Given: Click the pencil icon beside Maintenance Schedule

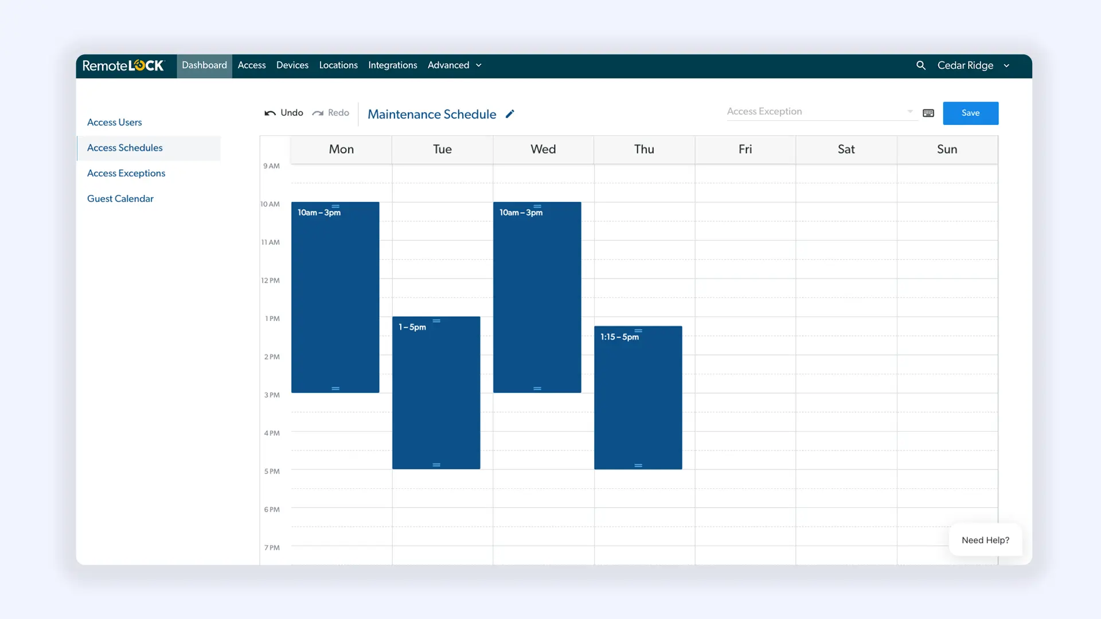Looking at the screenshot, I should point(510,114).
